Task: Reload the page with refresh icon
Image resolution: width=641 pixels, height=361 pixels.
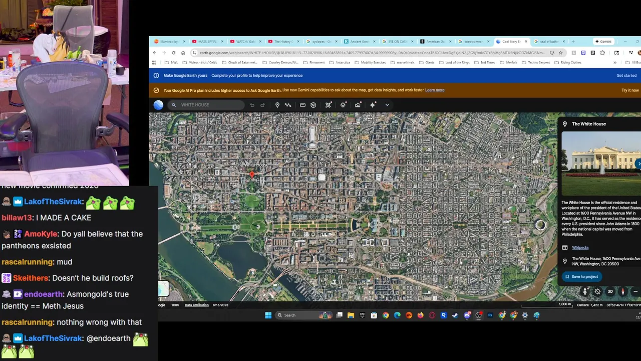Action: point(174,53)
